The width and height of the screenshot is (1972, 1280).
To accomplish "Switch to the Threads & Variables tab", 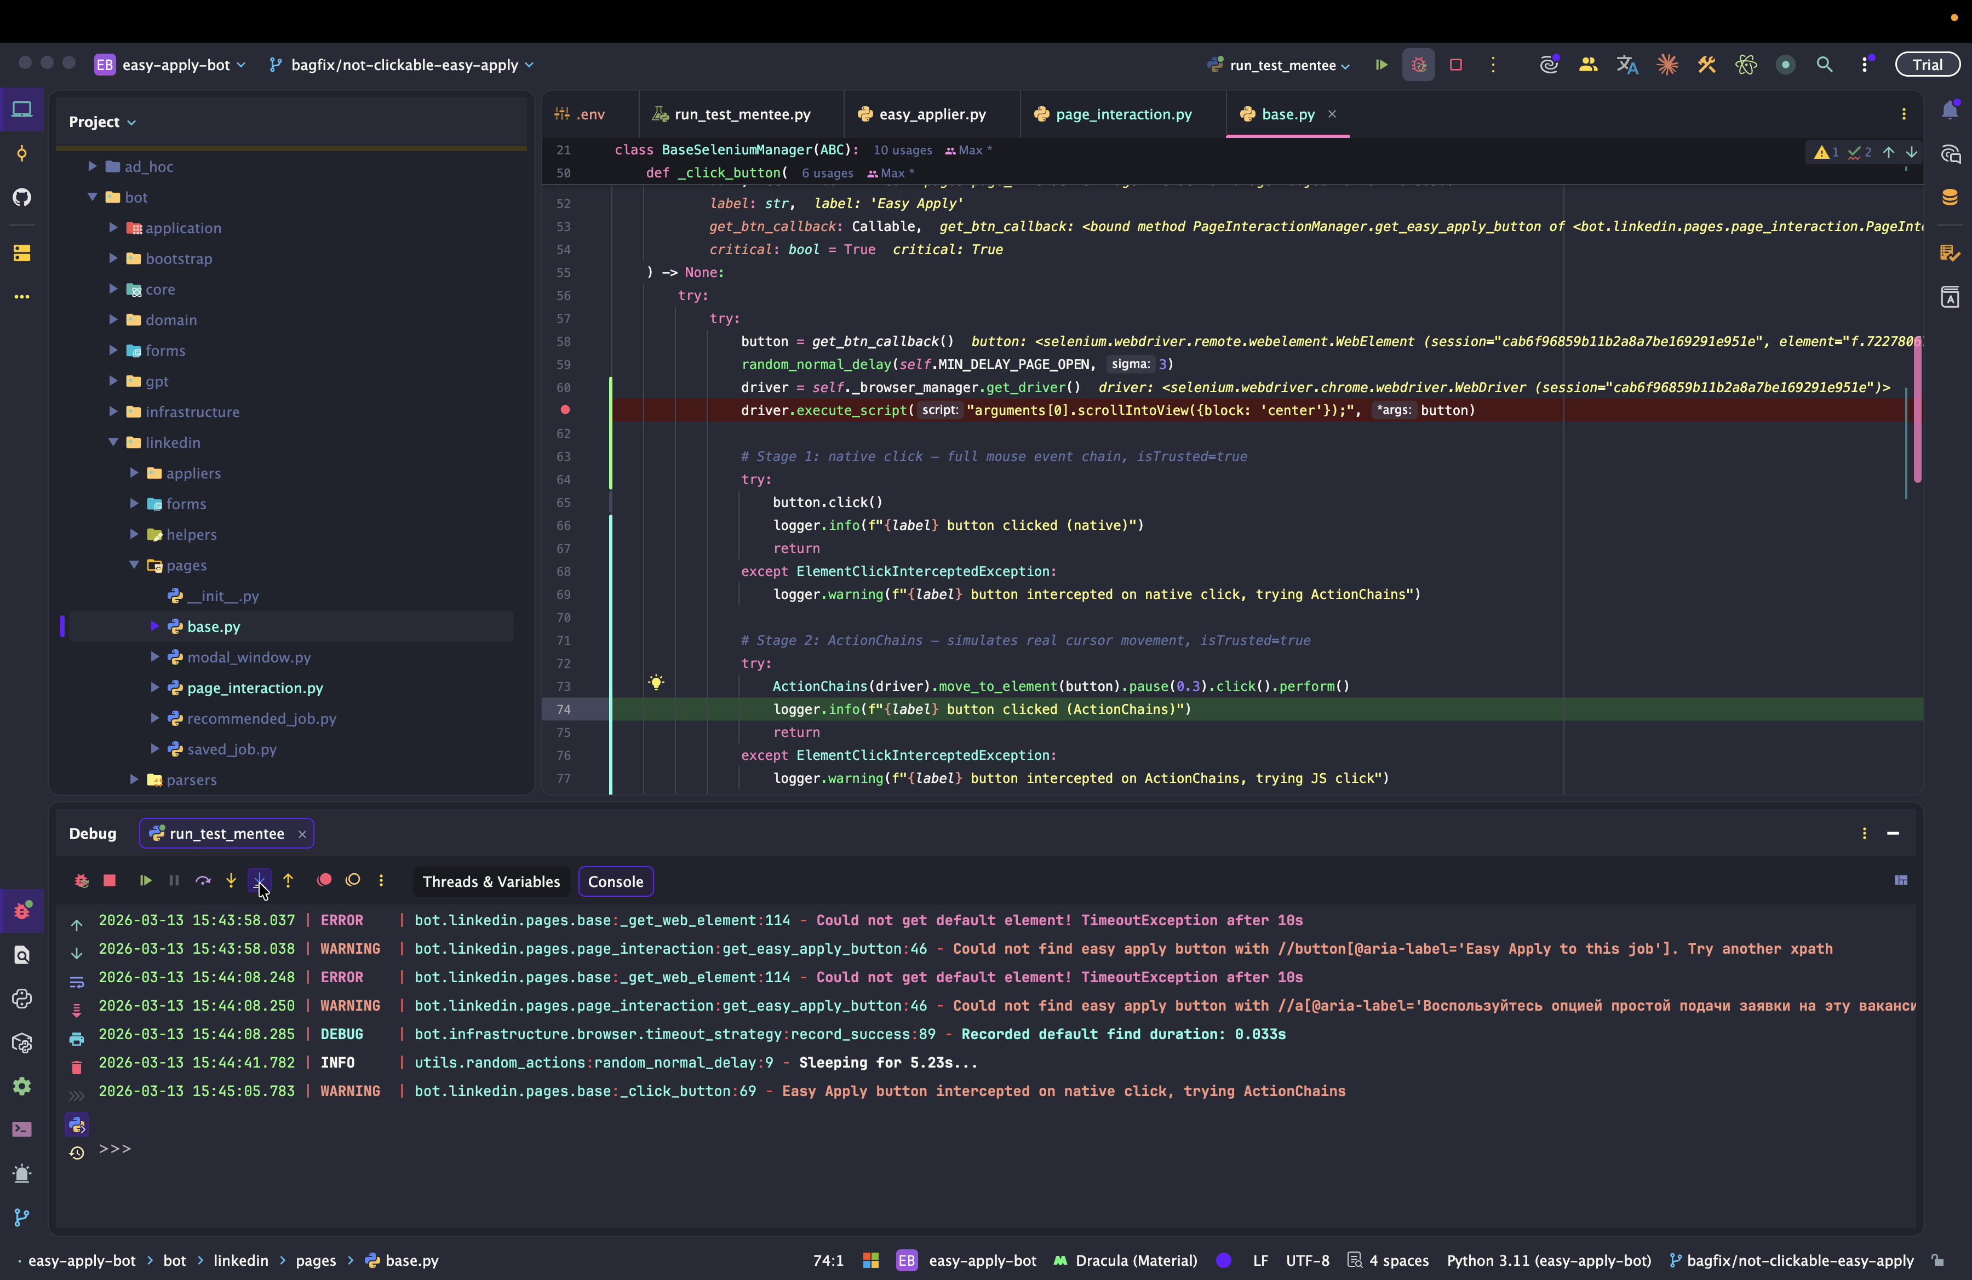I will pyautogui.click(x=490, y=882).
